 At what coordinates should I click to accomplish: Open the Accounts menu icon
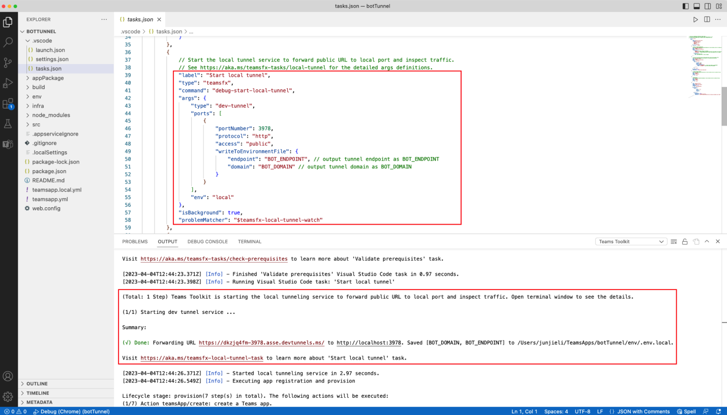point(8,376)
